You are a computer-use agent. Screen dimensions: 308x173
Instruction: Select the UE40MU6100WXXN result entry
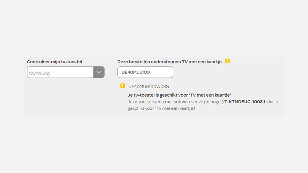[148, 86]
